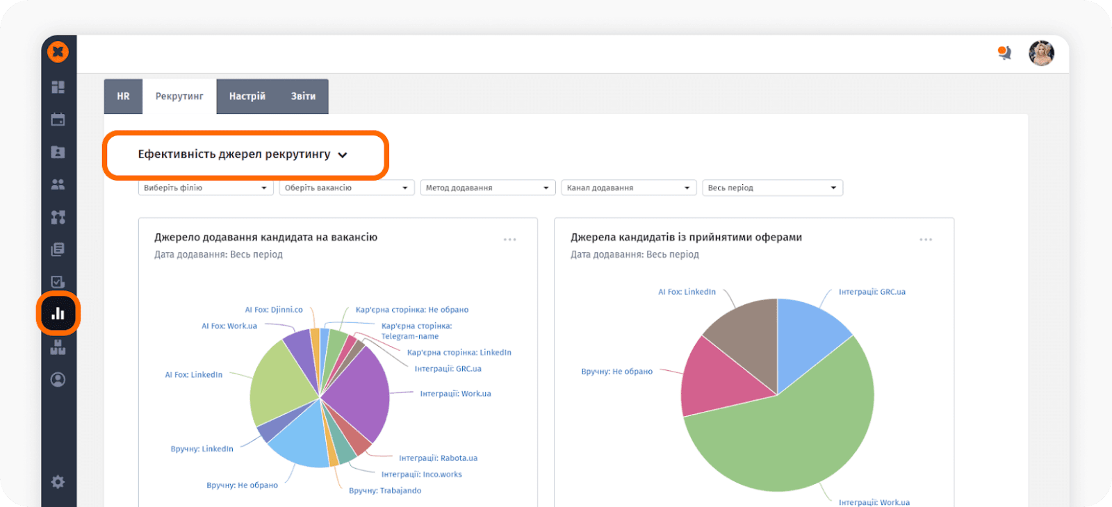Image resolution: width=1112 pixels, height=507 pixels.
Task: Open the dashboard grid icon in sidebar
Action: [58, 87]
